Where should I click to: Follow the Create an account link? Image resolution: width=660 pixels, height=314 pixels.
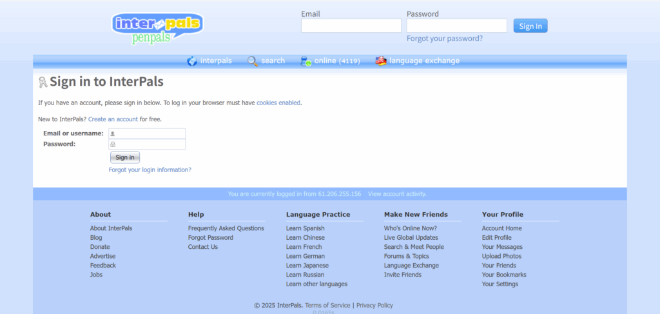(x=113, y=119)
